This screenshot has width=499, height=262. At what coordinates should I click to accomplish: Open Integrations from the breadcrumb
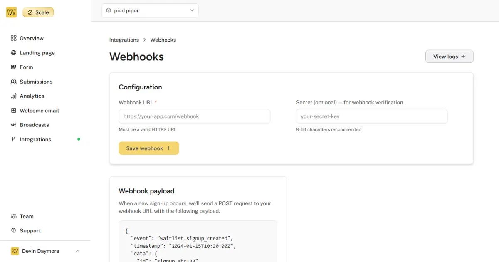[124, 40]
